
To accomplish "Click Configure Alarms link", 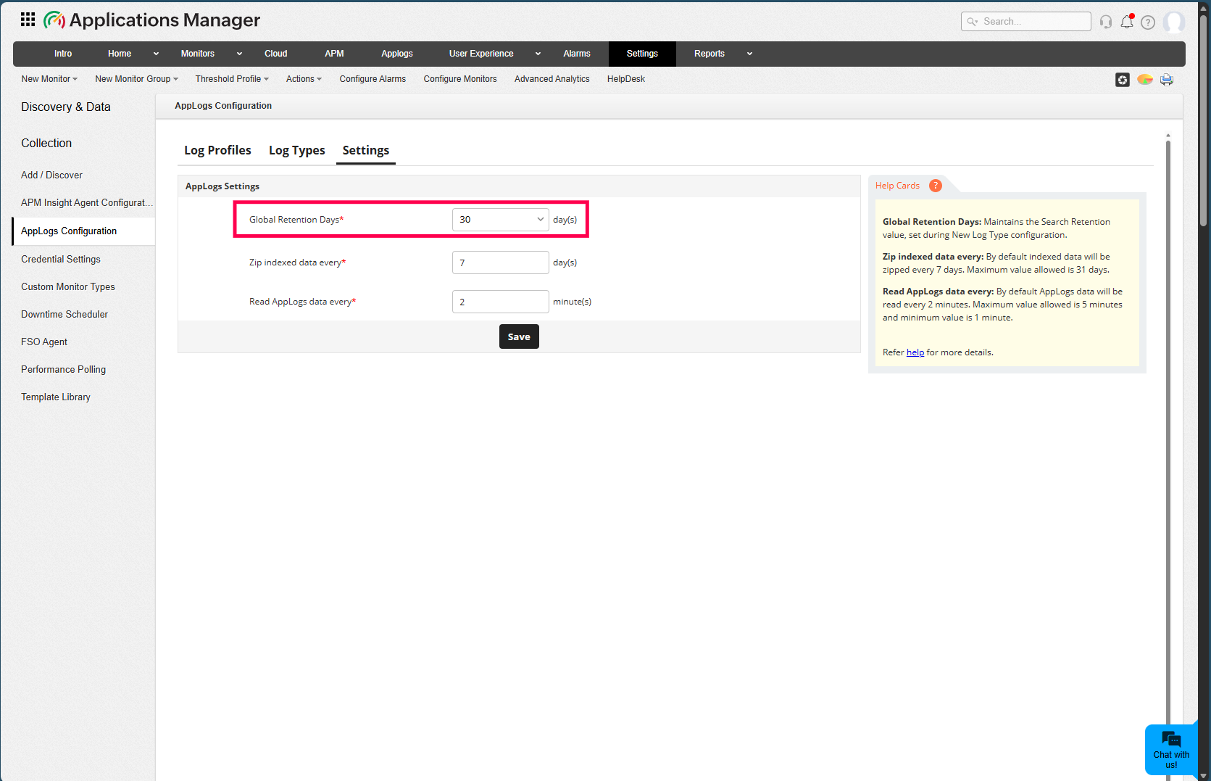I will click(x=373, y=79).
